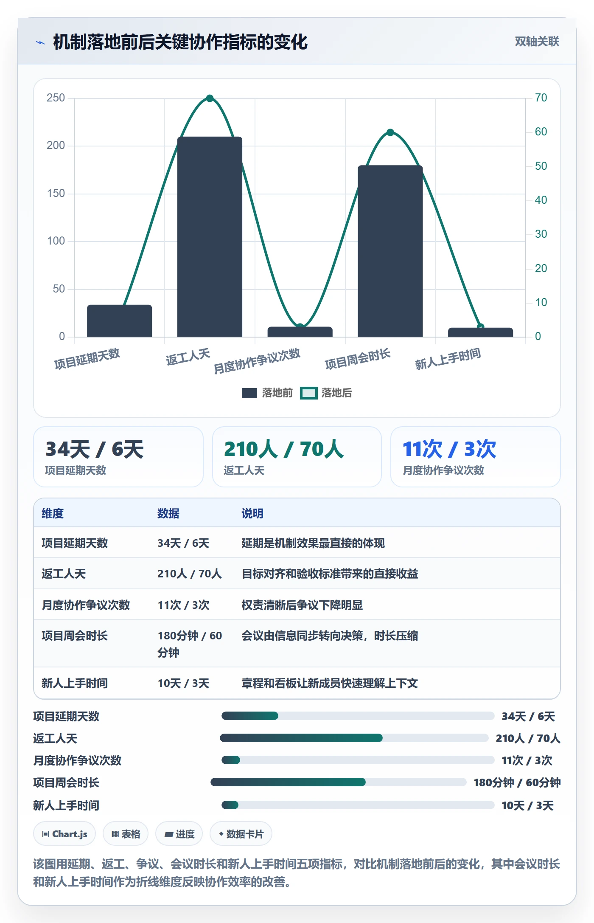
Task: Click the 新人上手时间 progress bar
Action: point(358,805)
